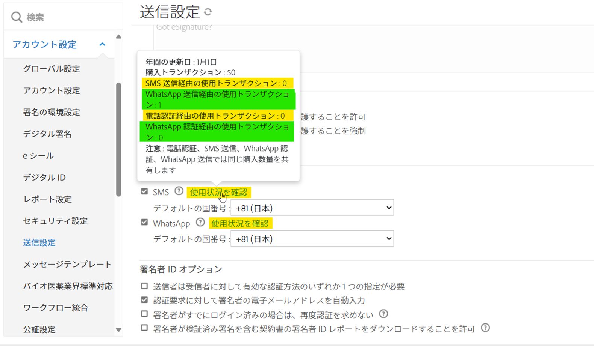
Task: Click 使用状況を確認 link next to WhatsApp
Action: [240, 223]
